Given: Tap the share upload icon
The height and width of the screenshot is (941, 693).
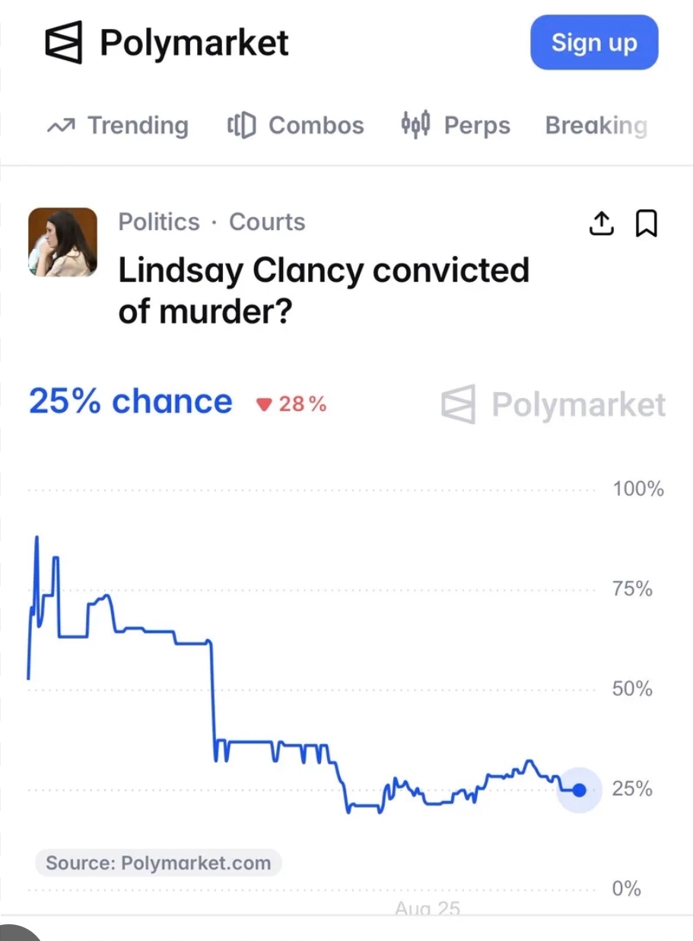Looking at the screenshot, I should point(602,223).
